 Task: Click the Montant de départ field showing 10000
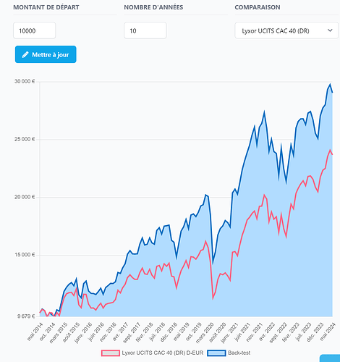click(35, 30)
